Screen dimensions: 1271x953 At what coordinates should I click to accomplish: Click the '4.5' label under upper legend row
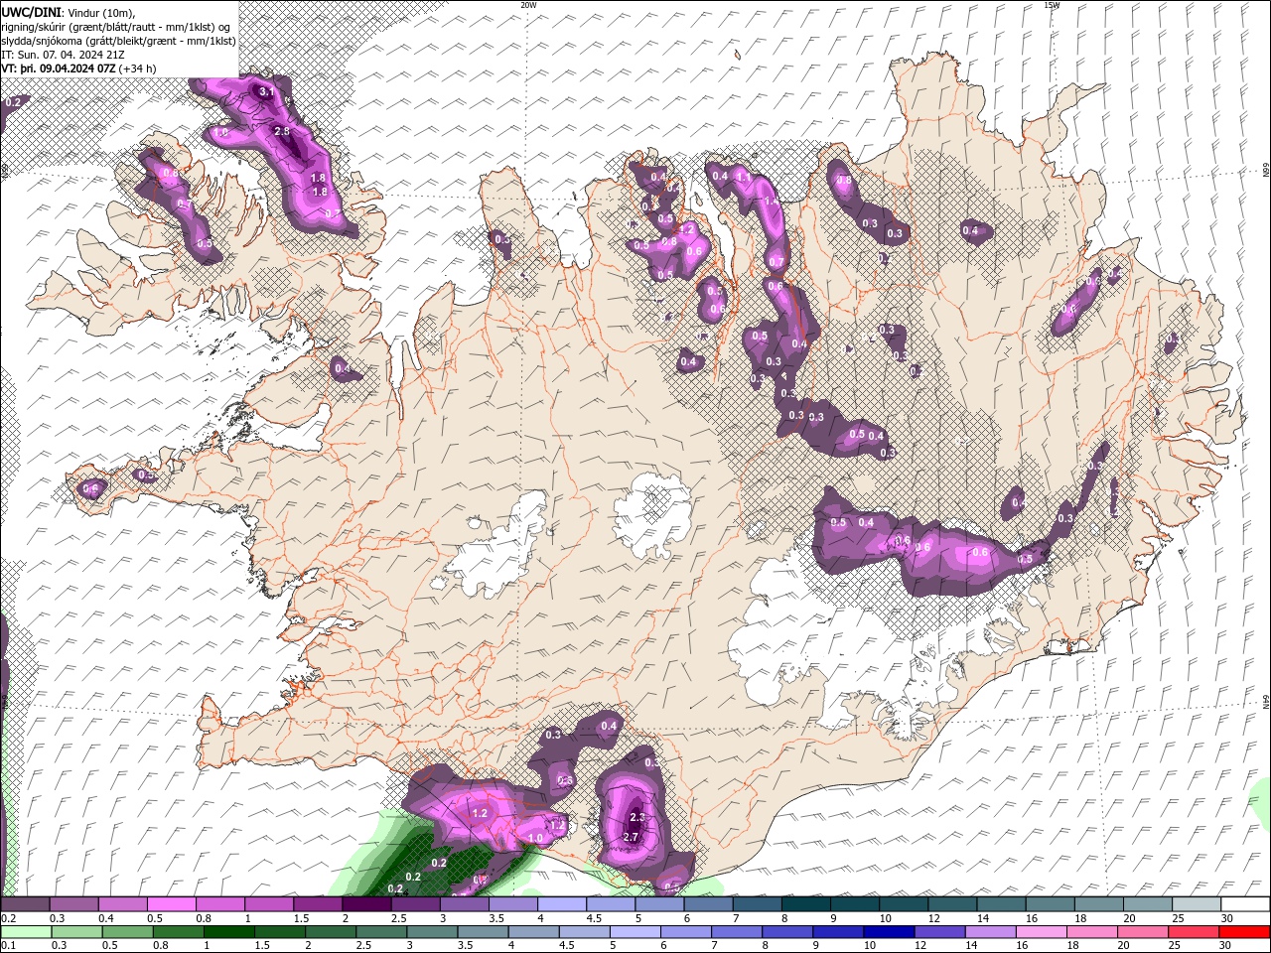594,918
